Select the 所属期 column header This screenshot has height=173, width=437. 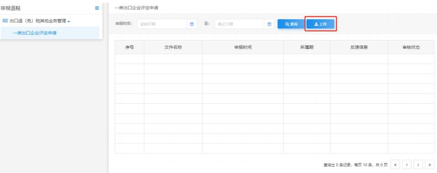[307, 47]
